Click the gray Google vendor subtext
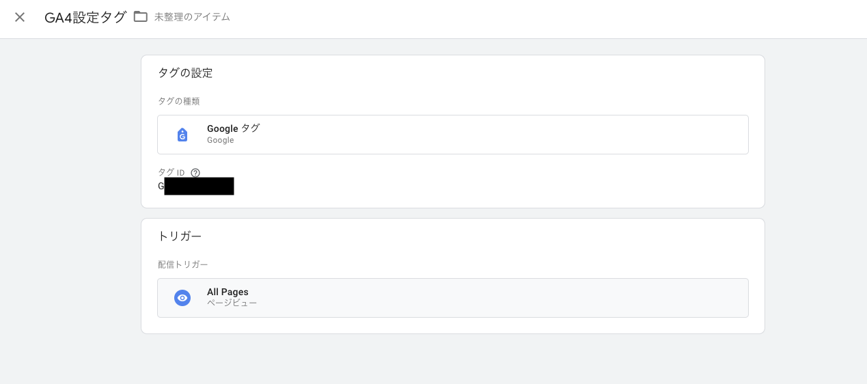 pyautogui.click(x=220, y=141)
